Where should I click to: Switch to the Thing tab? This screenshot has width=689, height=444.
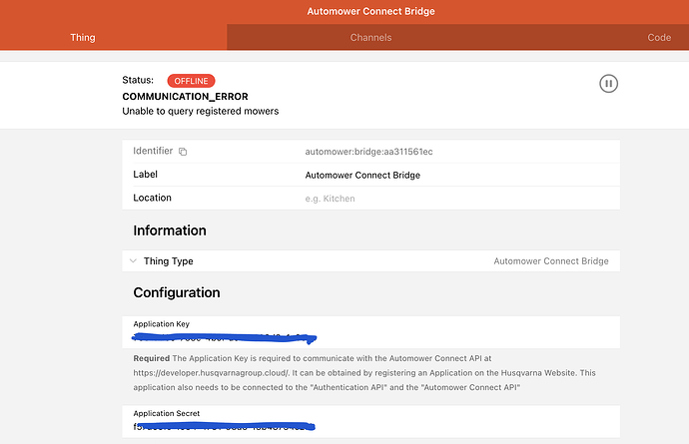coord(83,38)
